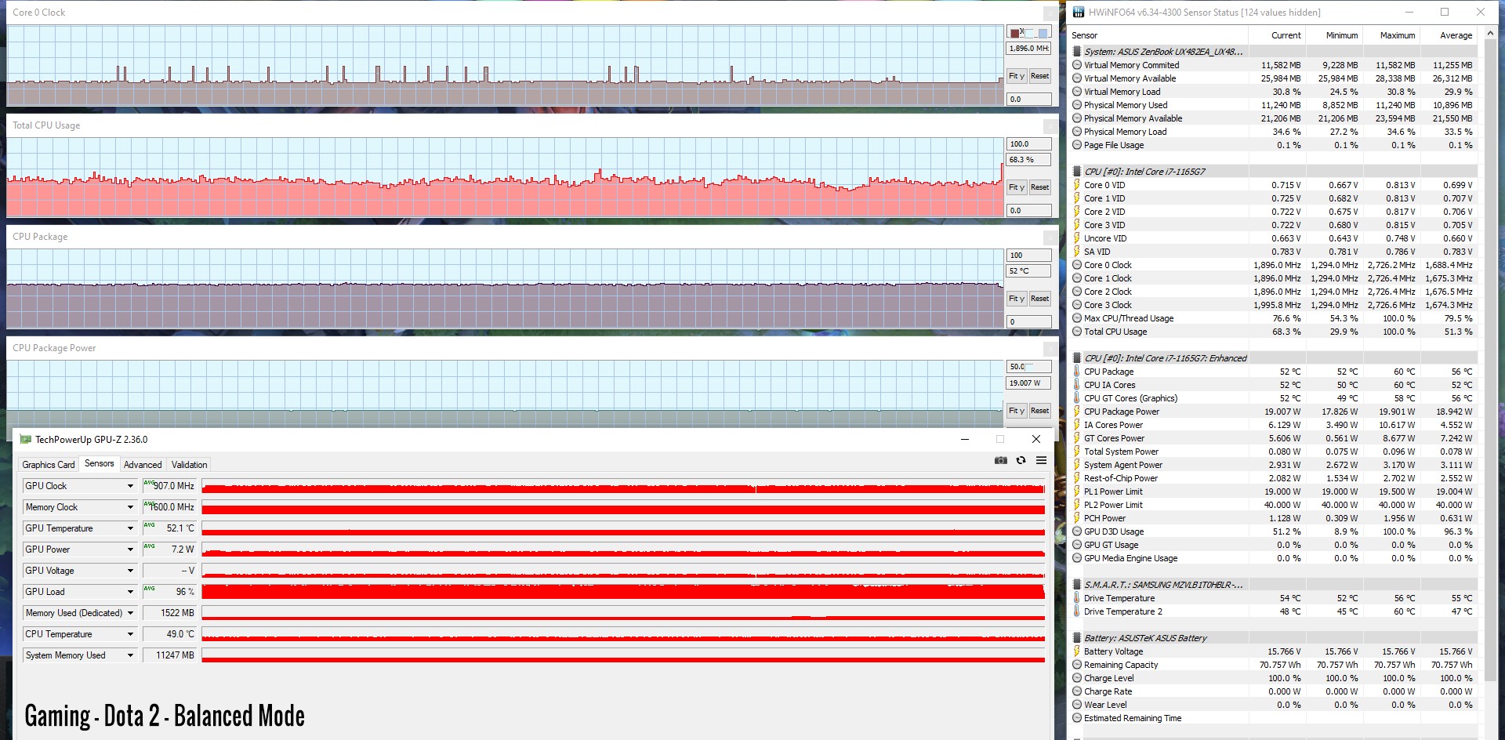Click the chip icon beside System: ASUS ZenBook header
Screen dimensions: 1505x740
click(1077, 52)
